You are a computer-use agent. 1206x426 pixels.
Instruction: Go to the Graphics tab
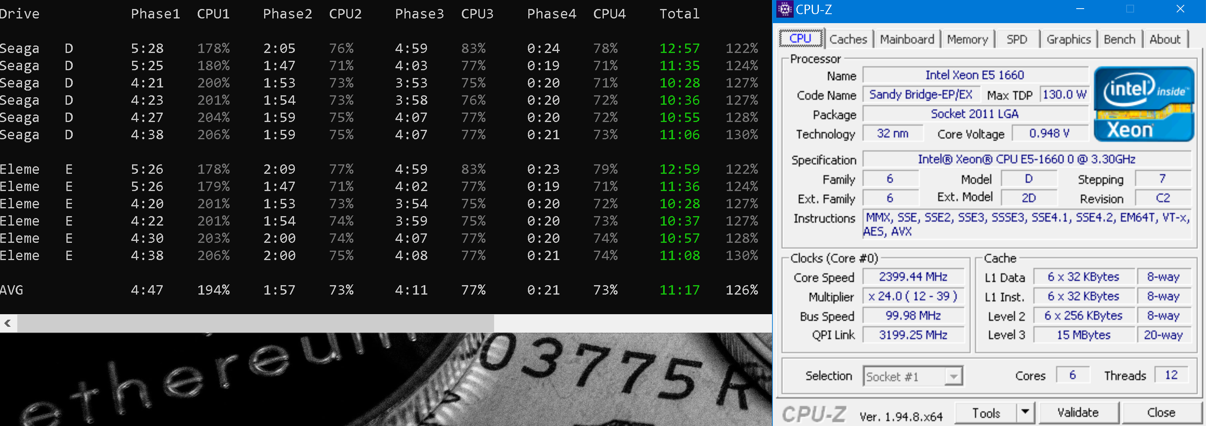(1068, 39)
